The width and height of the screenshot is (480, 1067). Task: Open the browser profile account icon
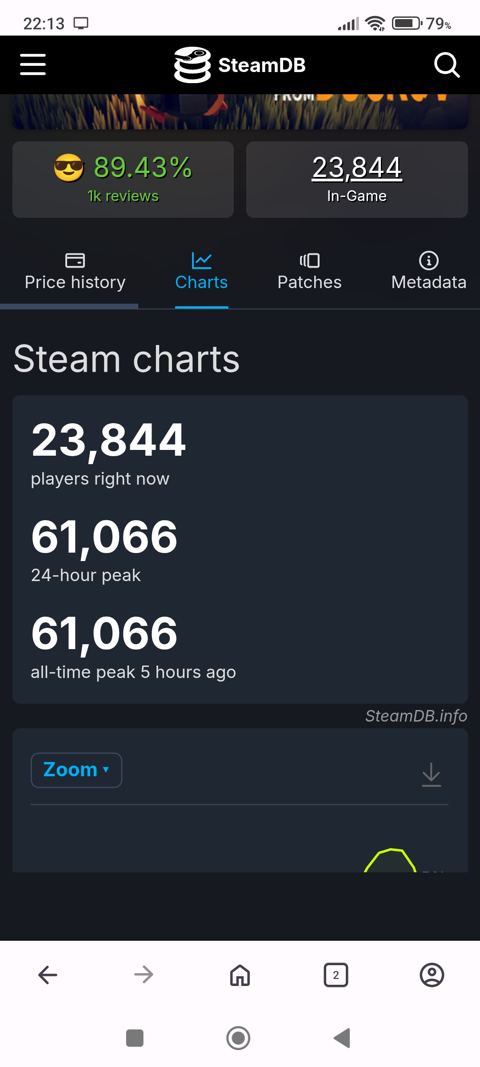432,975
